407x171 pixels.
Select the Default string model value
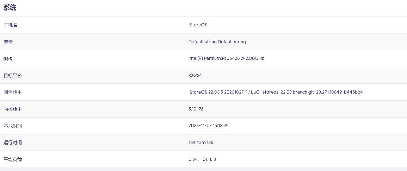tap(217, 42)
